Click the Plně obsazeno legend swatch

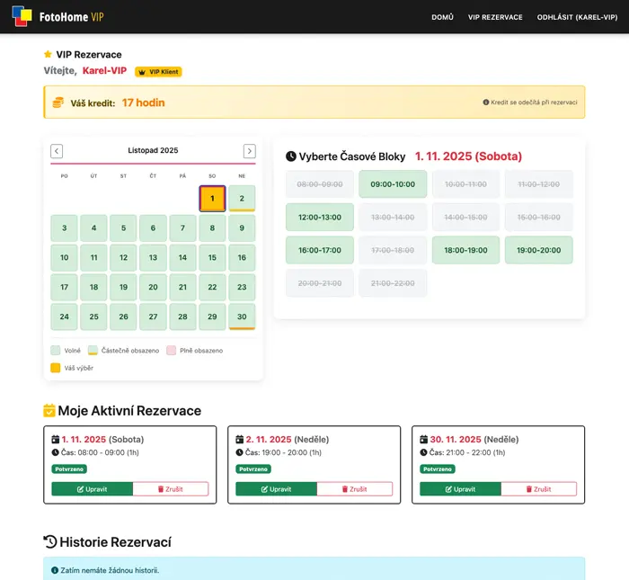pos(172,351)
